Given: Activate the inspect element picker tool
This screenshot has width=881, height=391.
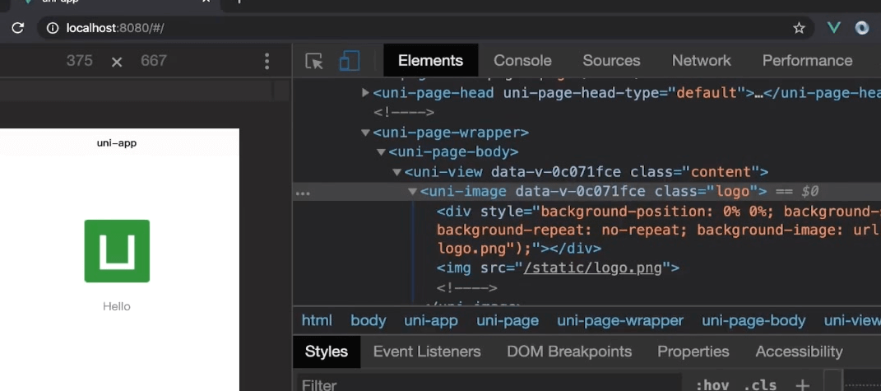Looking at the screenshot, I should [314, 61].
